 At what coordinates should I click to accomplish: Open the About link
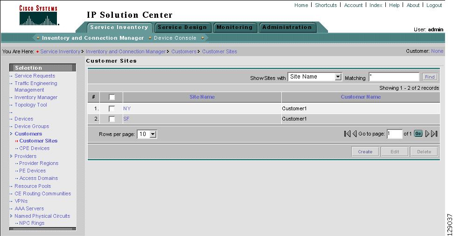click(x=413, y=5)
